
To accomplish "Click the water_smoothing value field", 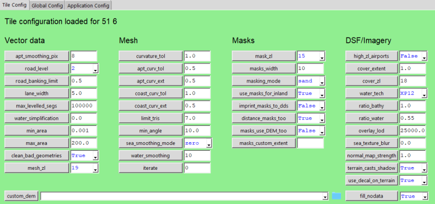I will pos(197,156).
